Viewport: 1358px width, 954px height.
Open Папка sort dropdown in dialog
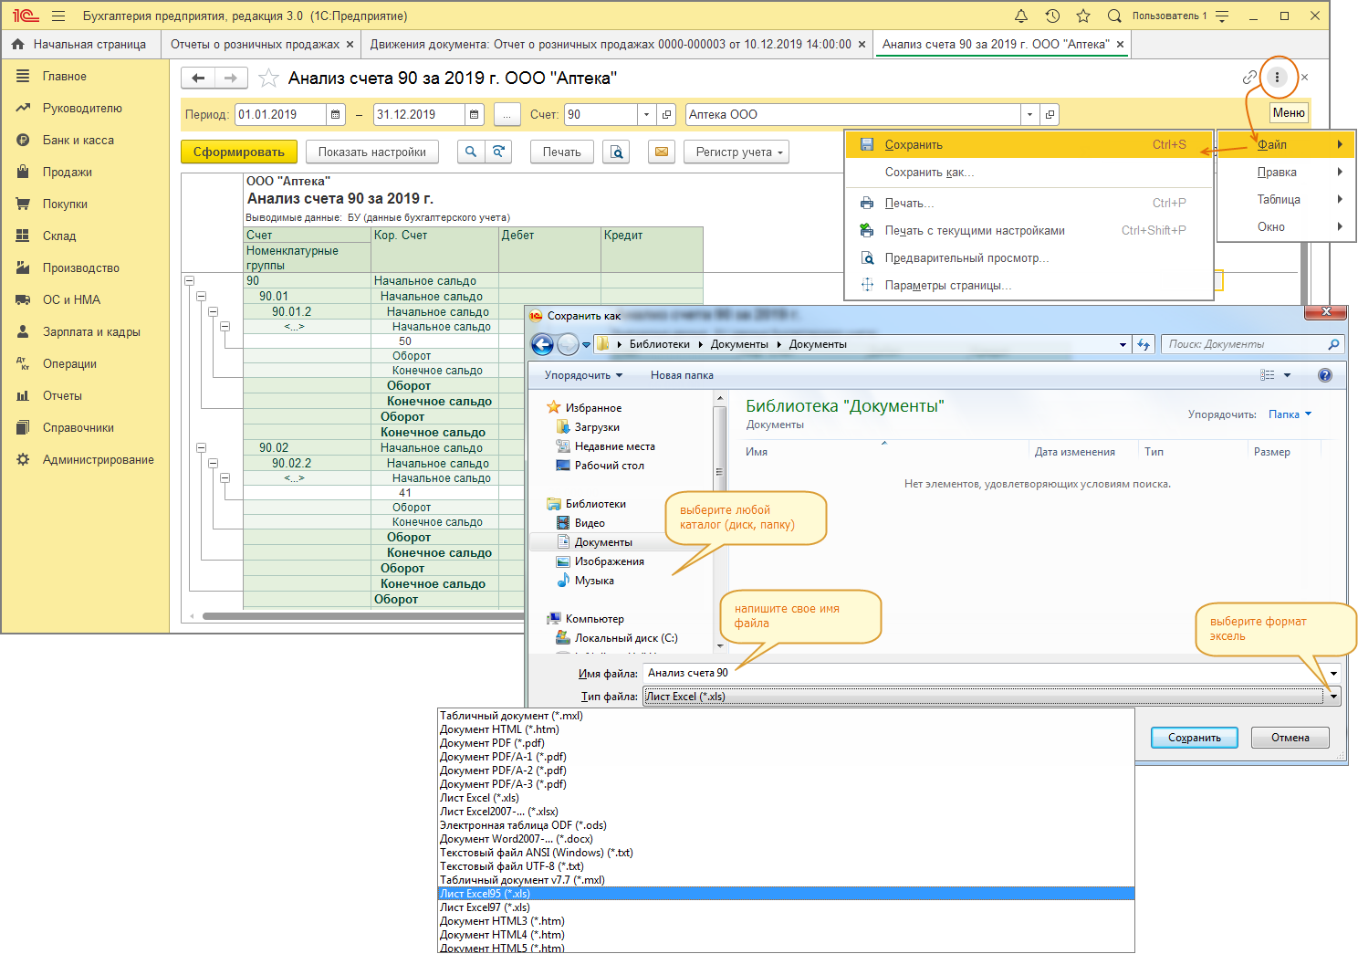[1290, 414]
